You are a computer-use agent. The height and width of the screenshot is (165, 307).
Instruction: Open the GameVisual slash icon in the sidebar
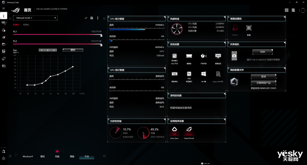pos(4,37)
